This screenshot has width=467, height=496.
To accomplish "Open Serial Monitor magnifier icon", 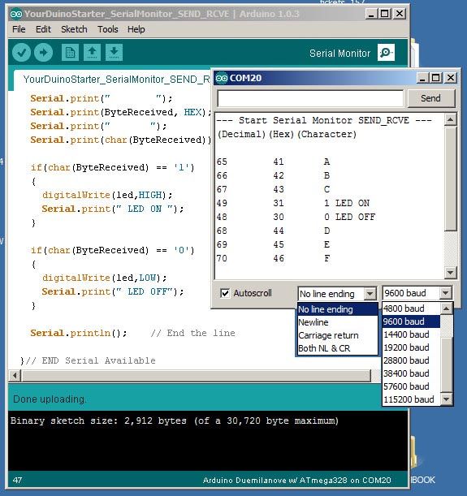I will [386, 53].
